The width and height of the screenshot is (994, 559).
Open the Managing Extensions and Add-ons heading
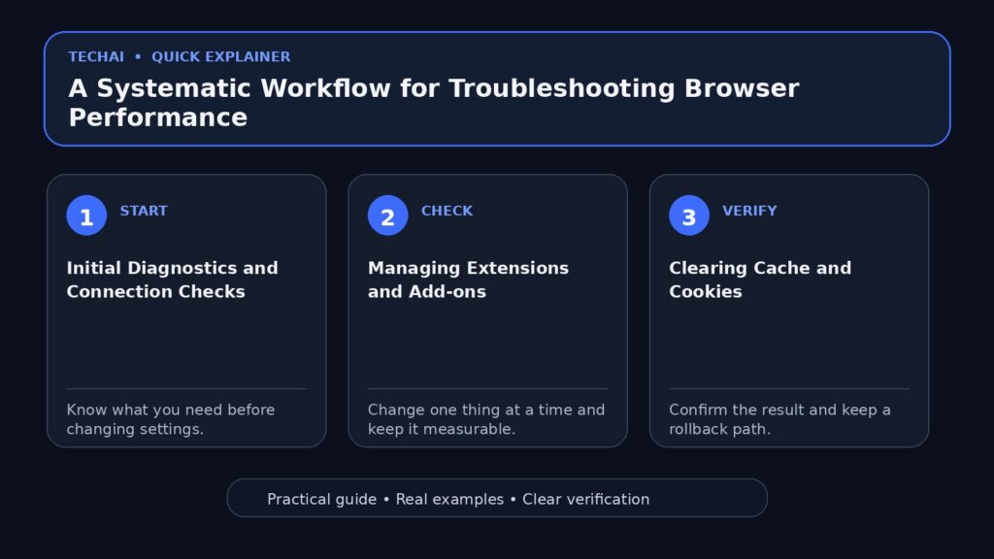(x=469, y=279)
